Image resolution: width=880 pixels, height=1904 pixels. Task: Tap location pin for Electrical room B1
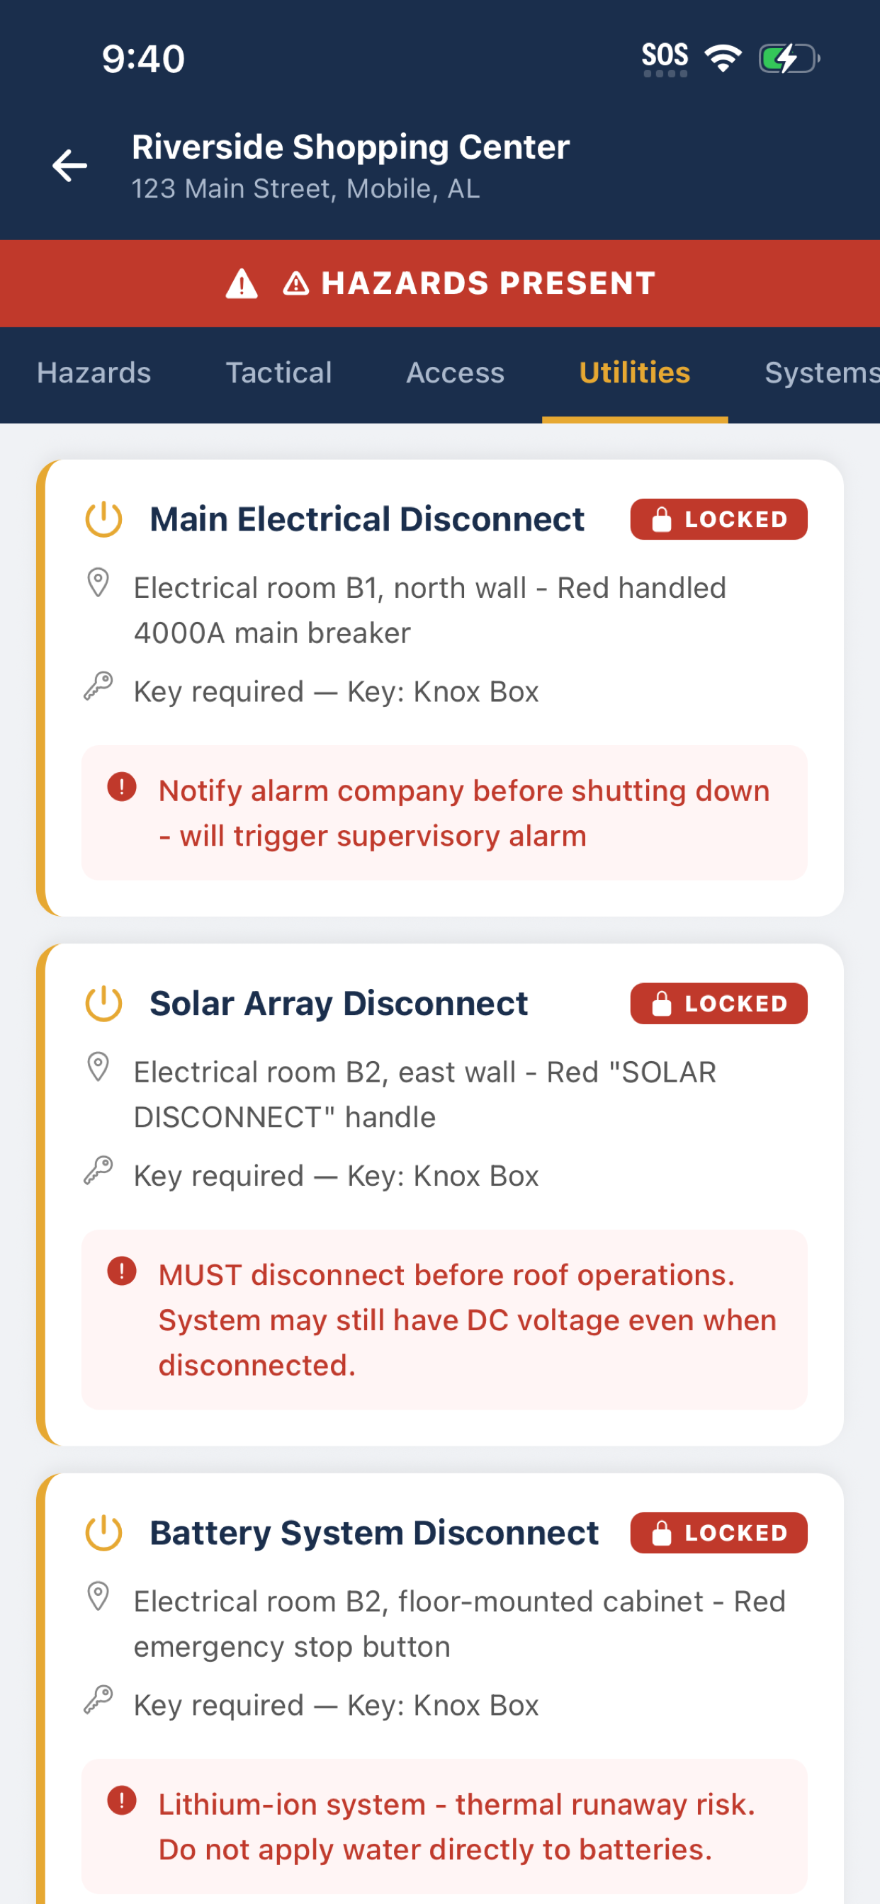pos(98,583)
